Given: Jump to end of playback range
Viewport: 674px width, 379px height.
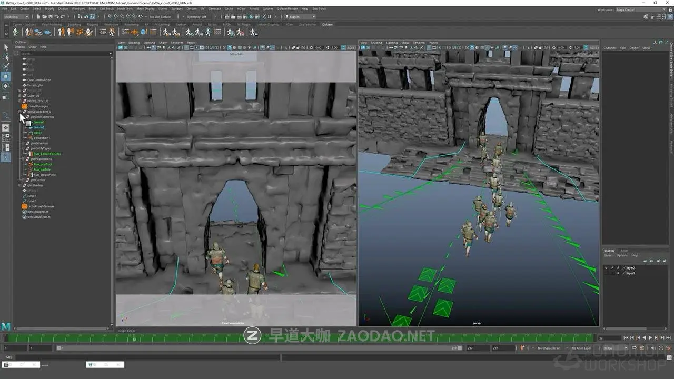Looking at the screenshot, I should click(x=669, y=338).
